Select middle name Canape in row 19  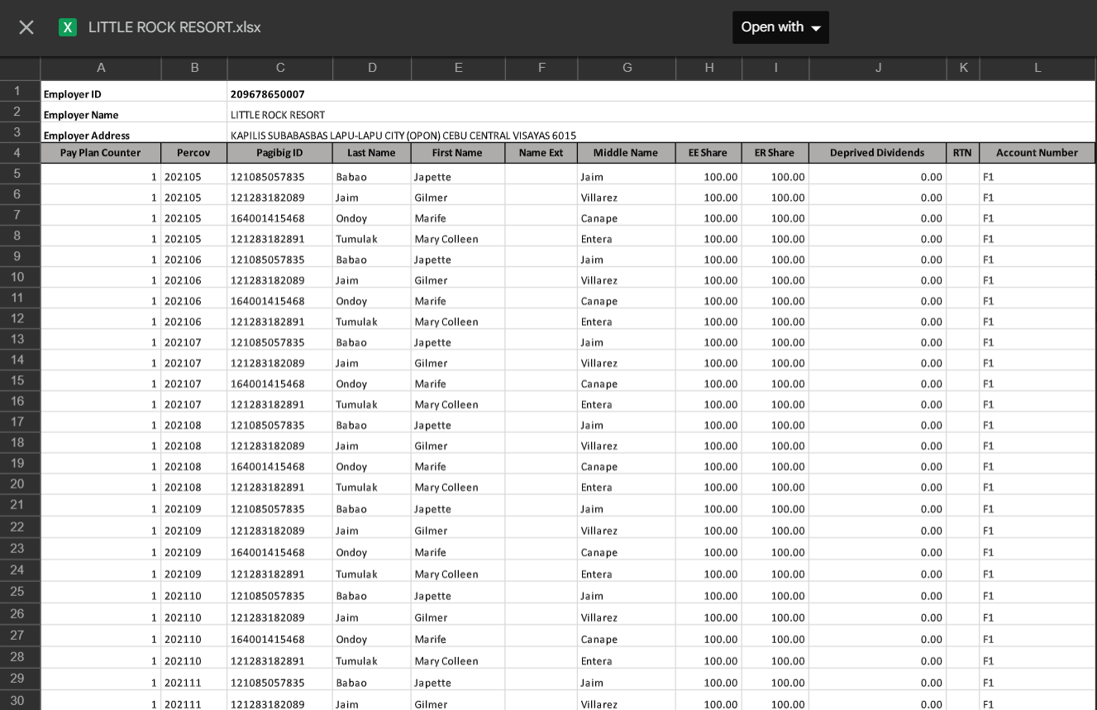point(627,463)
